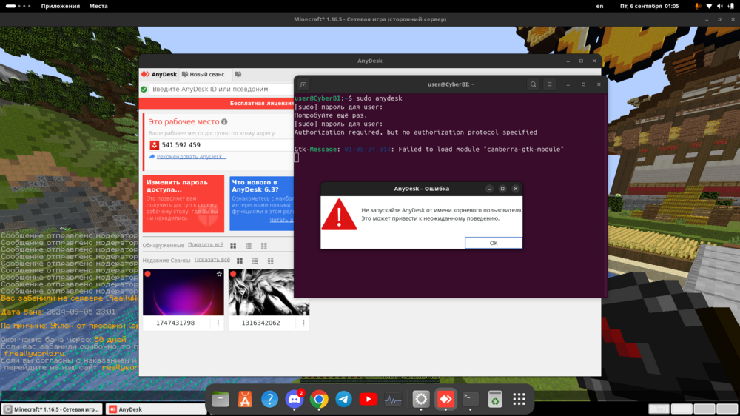Open options menu for session 1747431798
This screenshot has height=416, width=740.
pos(218,323)
